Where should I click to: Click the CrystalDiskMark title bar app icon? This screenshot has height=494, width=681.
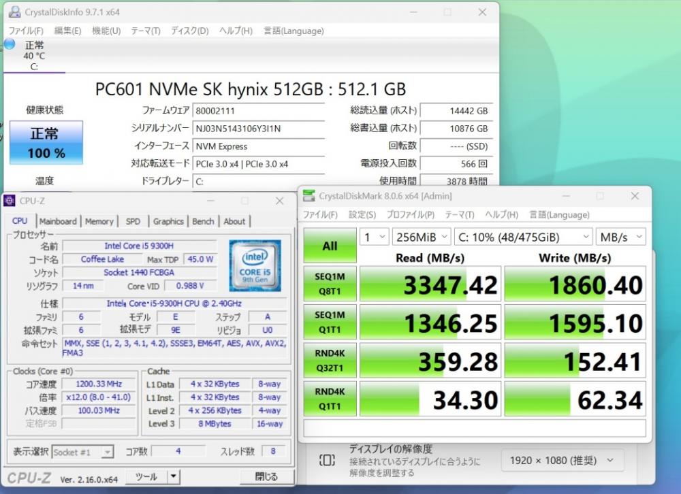click(x=308, y=196)
